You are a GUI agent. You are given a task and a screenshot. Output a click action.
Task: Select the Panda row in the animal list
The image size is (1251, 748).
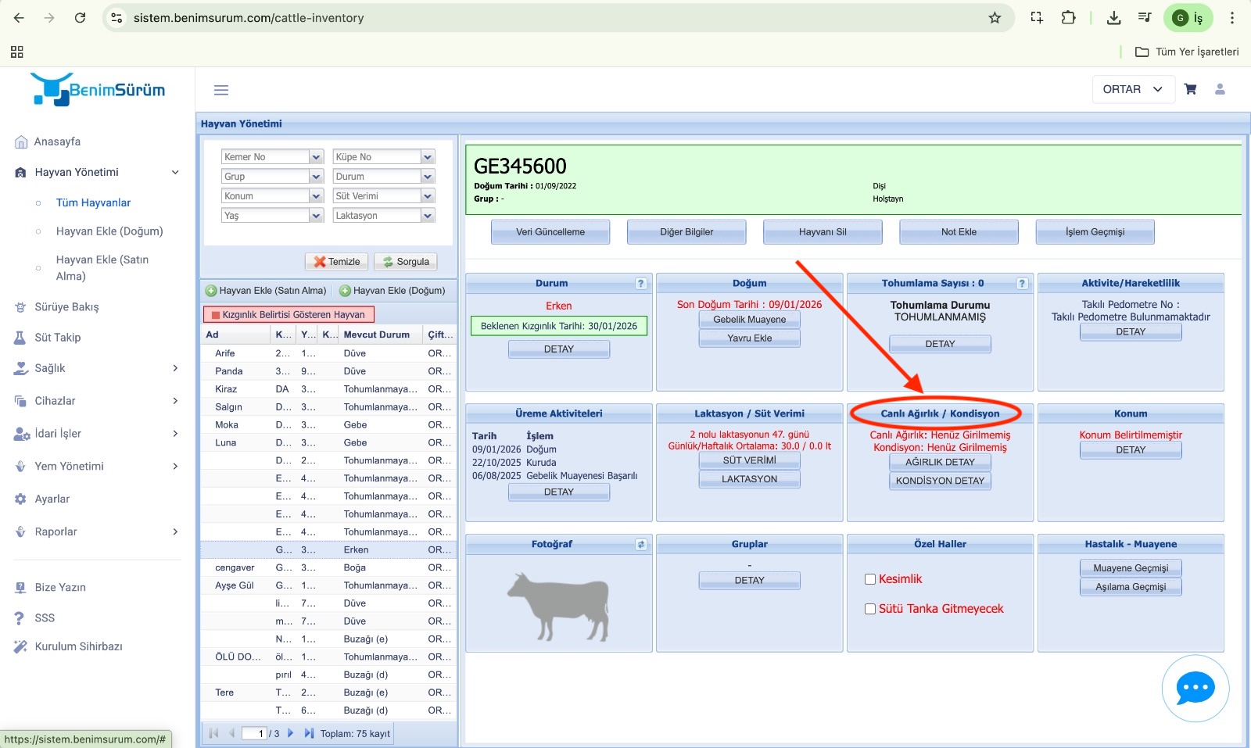[x=328, y=371]
